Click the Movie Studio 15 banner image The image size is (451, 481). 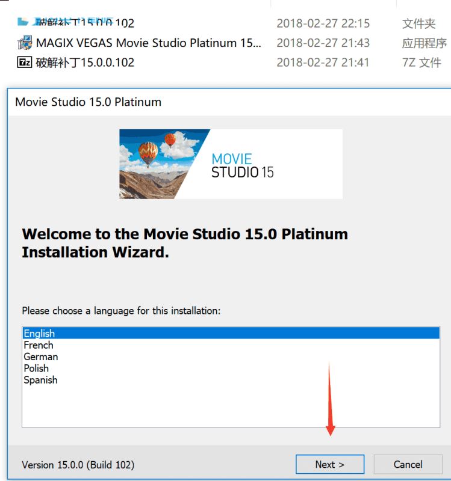click(231, 164)
